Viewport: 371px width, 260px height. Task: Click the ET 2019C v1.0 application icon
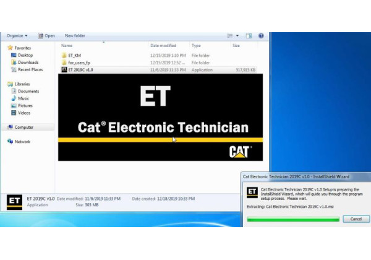64,70
